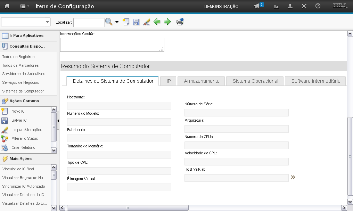This screenshot has height=211, width=353.
Task: Click the printer icon in toolbar
Action: pyautogui.click(x=180, y=22)
